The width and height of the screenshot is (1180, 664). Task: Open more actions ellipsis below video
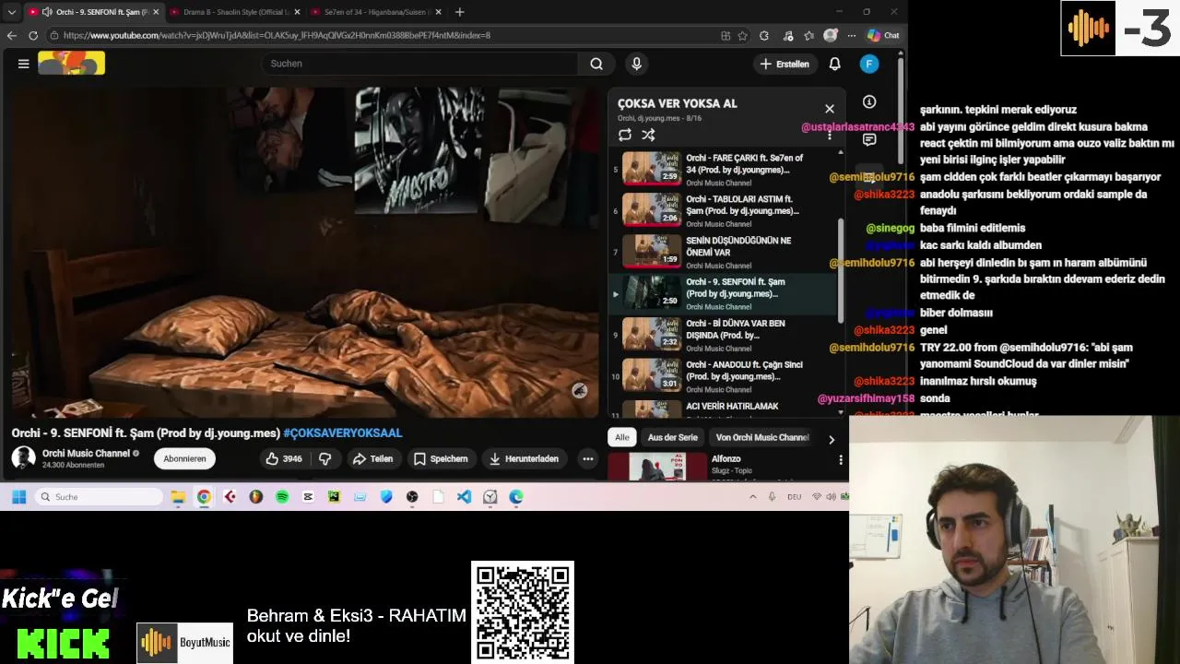(587, 458)
